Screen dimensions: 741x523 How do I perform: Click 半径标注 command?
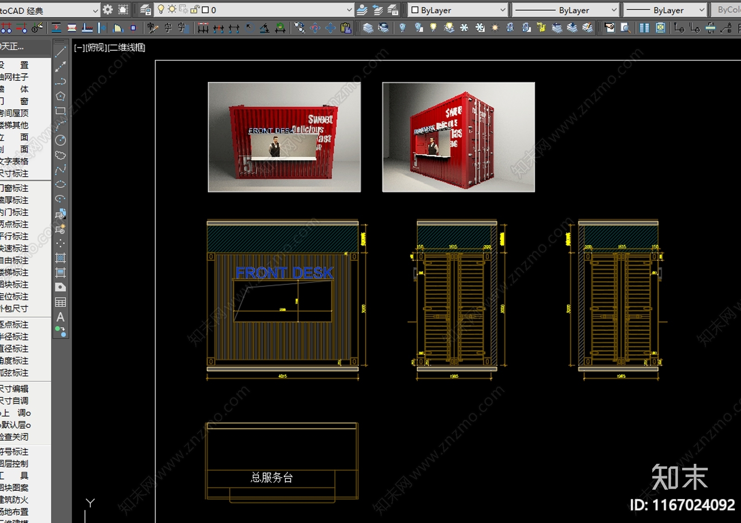click(x=14, y=337)
